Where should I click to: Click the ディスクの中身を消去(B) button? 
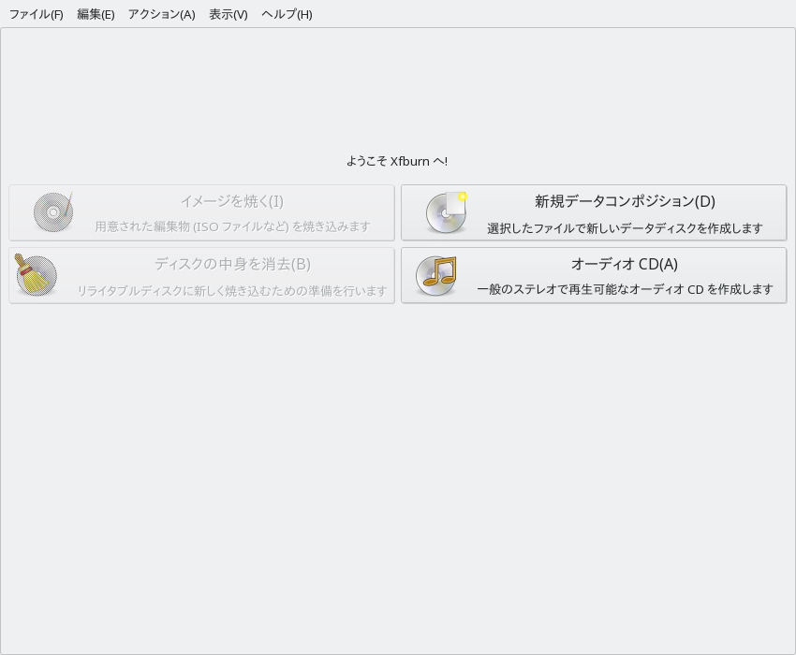point(201,275)
